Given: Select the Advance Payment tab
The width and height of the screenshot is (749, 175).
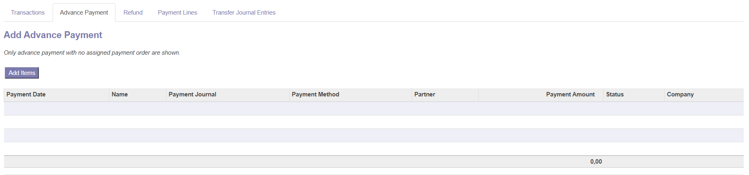Looking at the screenshot, I should coord(84,13).
